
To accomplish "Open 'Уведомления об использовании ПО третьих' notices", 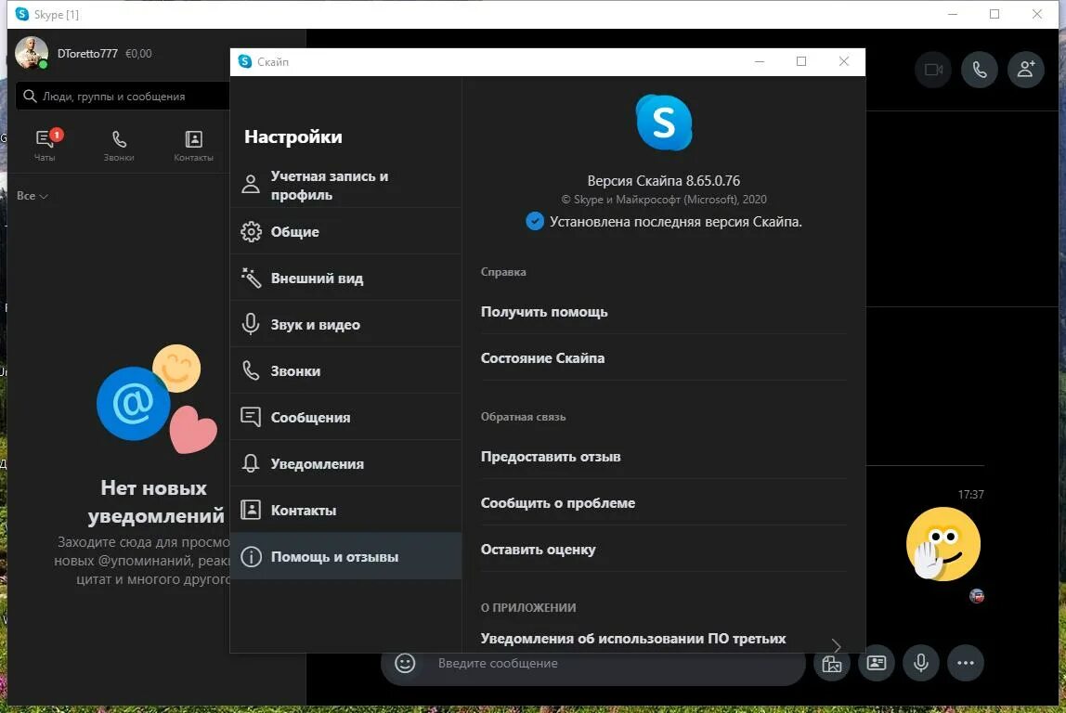I will pos(633,638).
